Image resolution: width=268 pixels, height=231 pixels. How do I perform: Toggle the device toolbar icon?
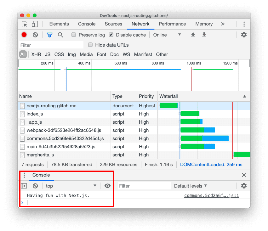pyautogui.click(x=35, y=24)
